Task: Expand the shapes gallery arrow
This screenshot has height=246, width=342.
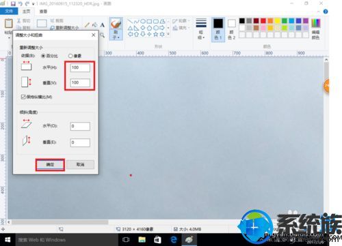Action: 168,34
